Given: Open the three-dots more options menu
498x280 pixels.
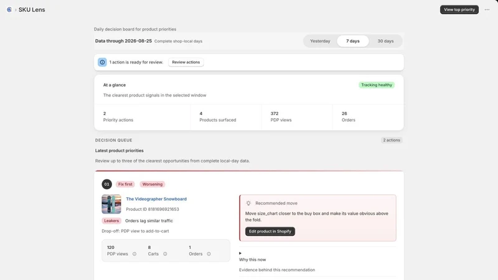Looking at the screenshot, I should tap(487, 9).
